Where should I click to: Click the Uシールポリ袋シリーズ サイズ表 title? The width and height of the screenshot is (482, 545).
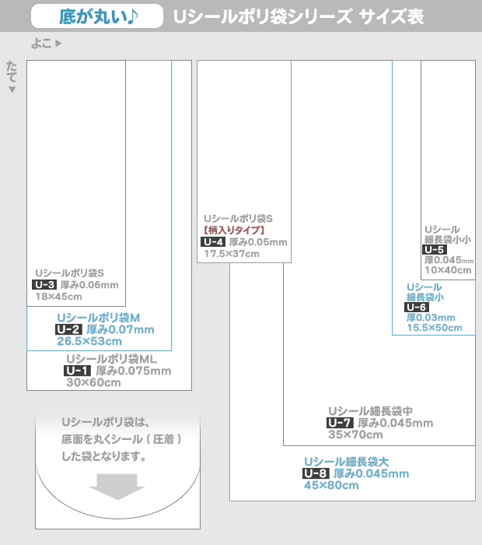[x=299, y=16]
